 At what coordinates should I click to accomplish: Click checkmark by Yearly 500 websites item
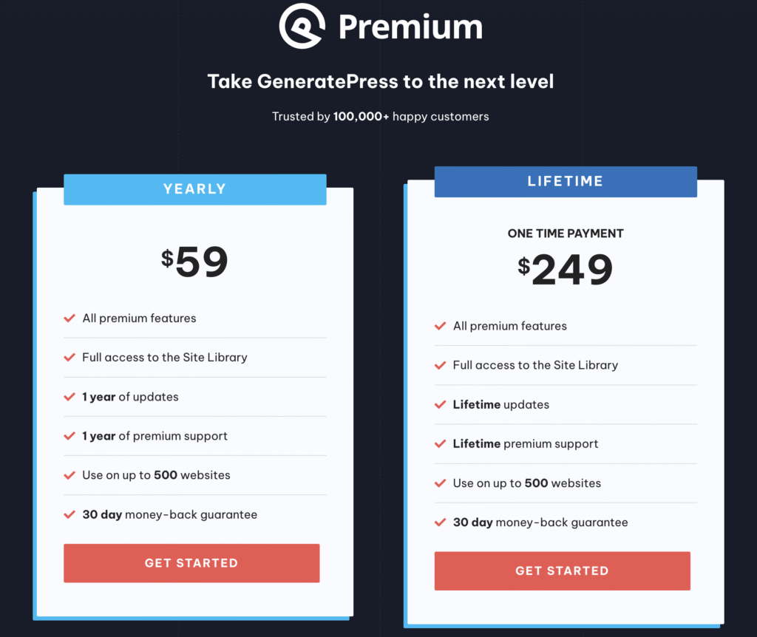tap(69, 475)
